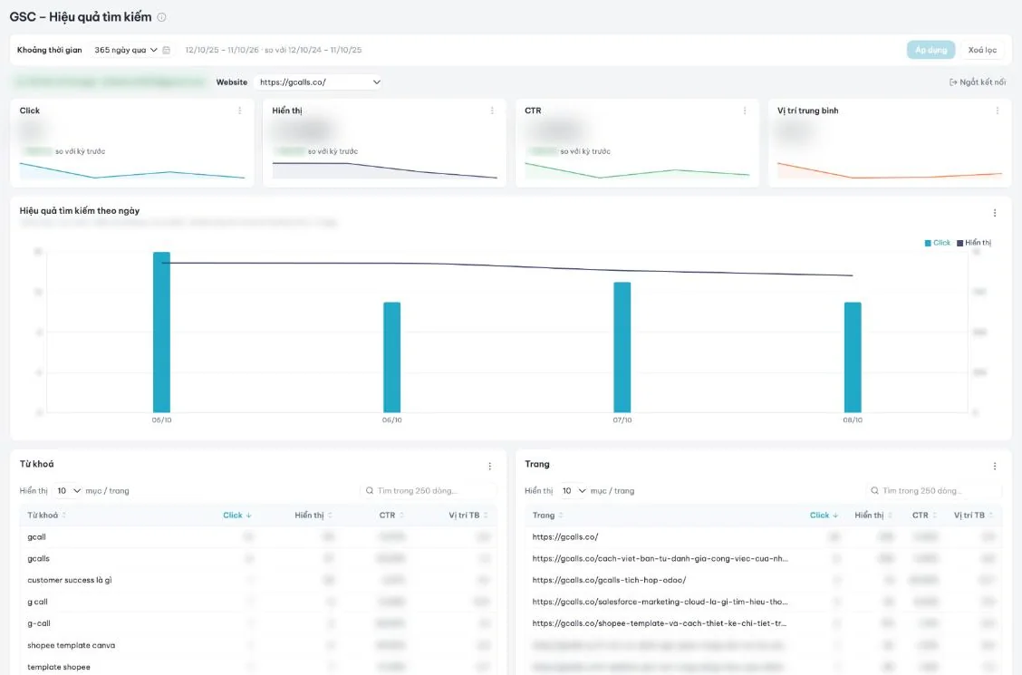Toggle the Hiển thị series in chart legend
This screenshot has height=675, width=1022.
[974, 243]
